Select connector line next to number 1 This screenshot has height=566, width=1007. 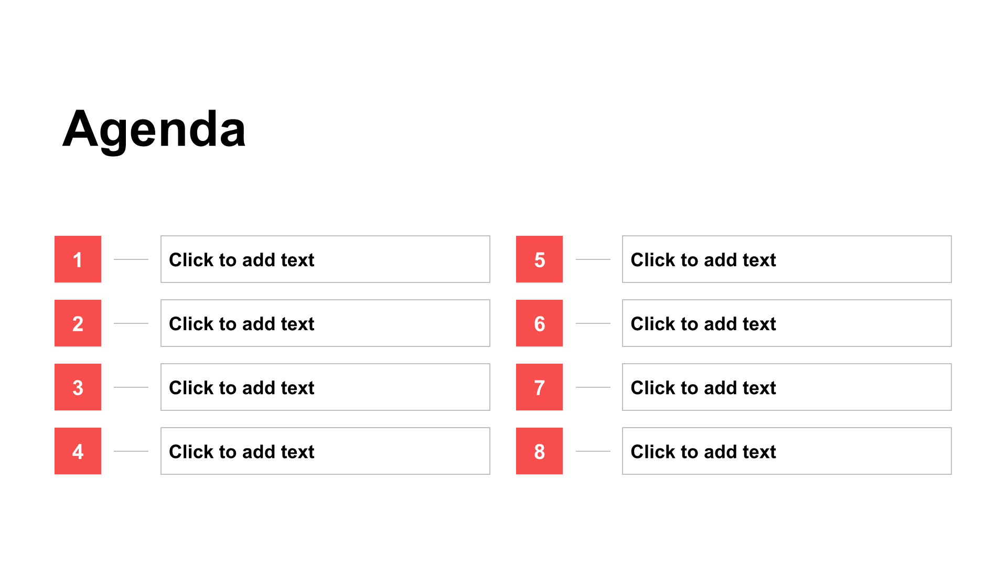(131, 259)
